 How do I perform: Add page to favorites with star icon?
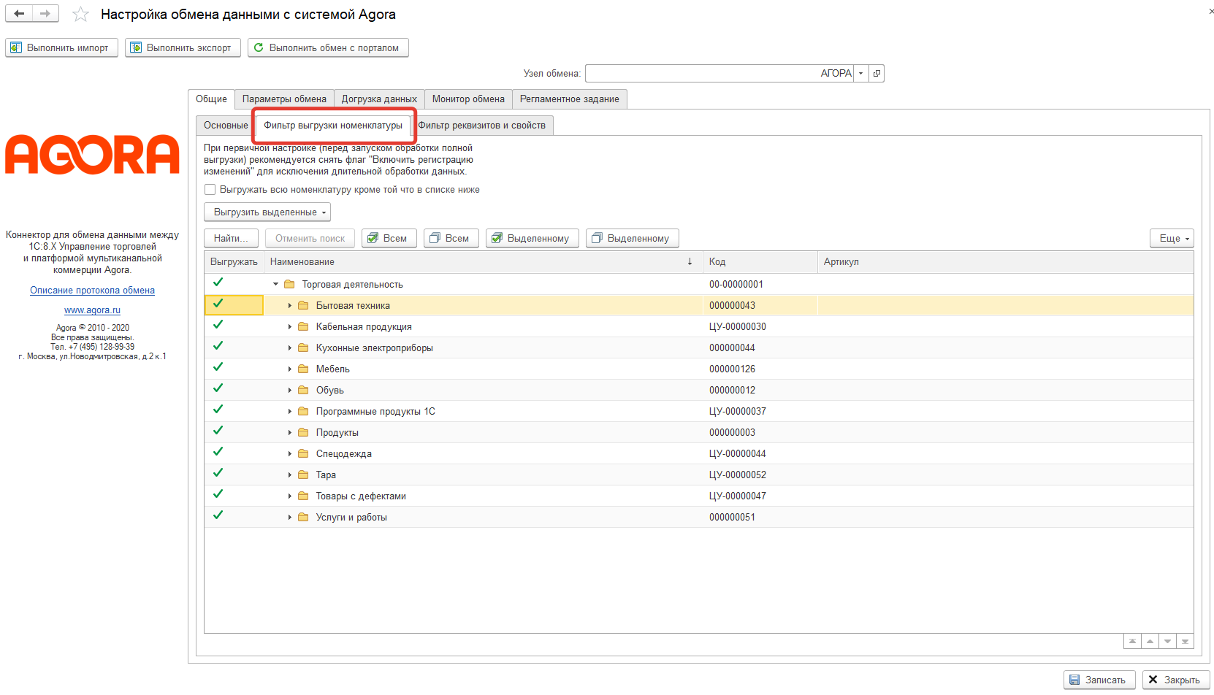pyautogui.click(x=80, y=15)
